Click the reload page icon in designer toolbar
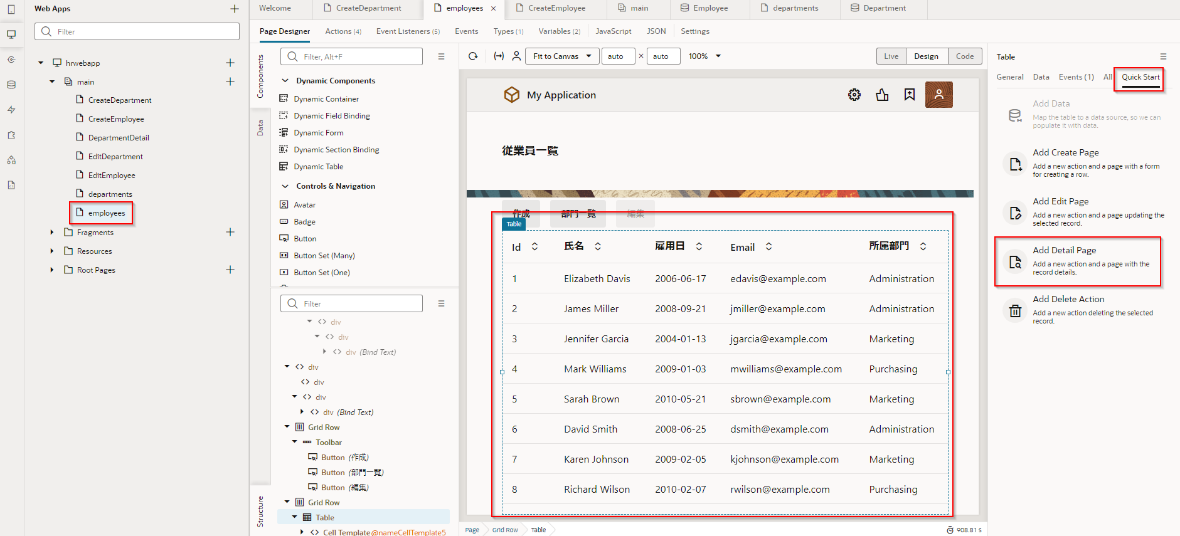Screen dimensions: 1180x536 tap(473, 56)
